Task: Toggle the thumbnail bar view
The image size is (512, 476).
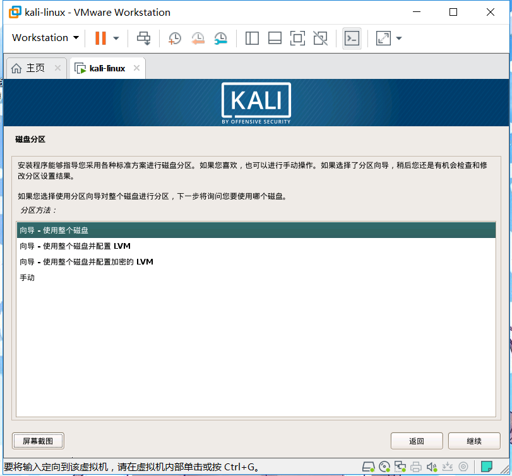Action: (275, 39)
